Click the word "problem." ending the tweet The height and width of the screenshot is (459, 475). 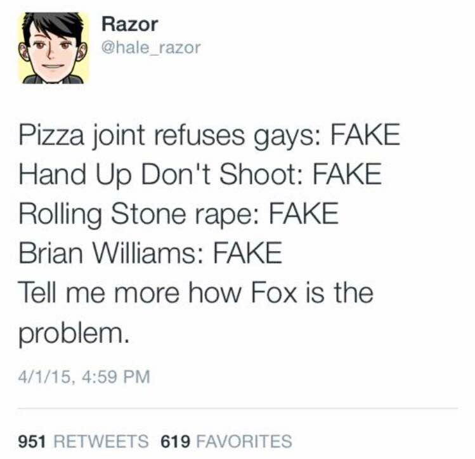74,334
